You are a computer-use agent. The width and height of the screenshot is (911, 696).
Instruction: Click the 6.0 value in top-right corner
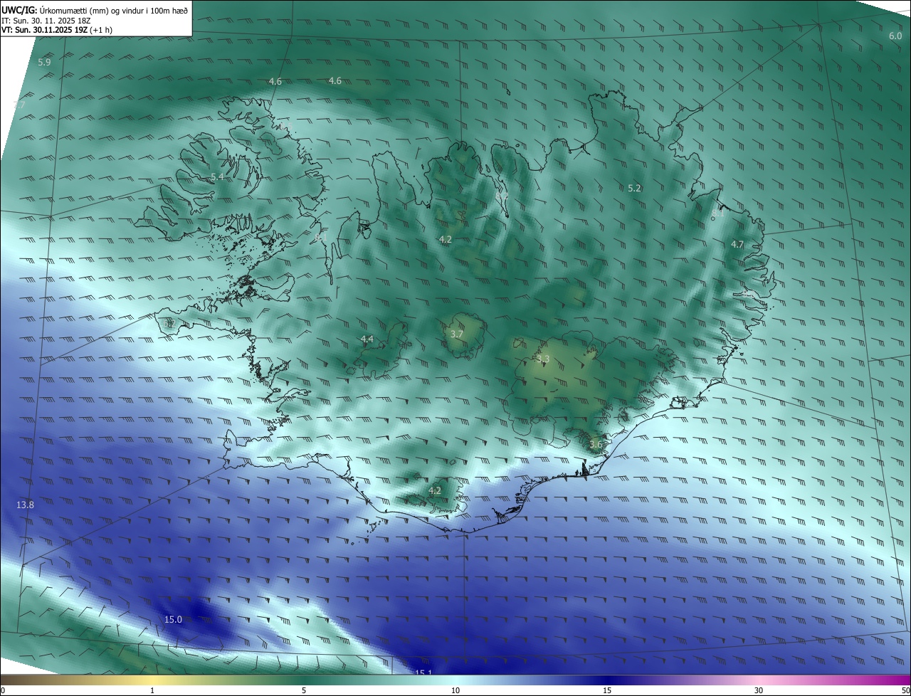(895, 36)
